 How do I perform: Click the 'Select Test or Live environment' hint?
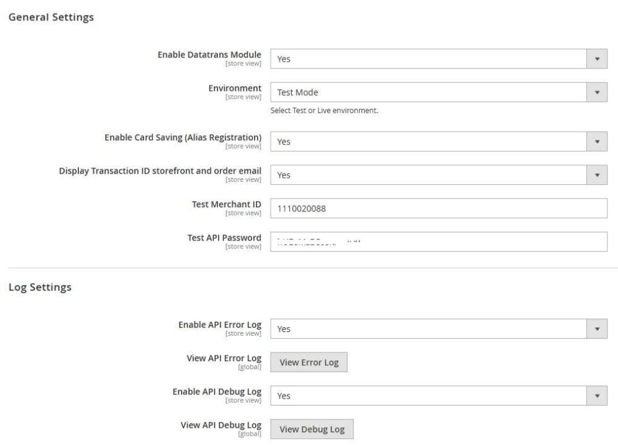(324, 111)
